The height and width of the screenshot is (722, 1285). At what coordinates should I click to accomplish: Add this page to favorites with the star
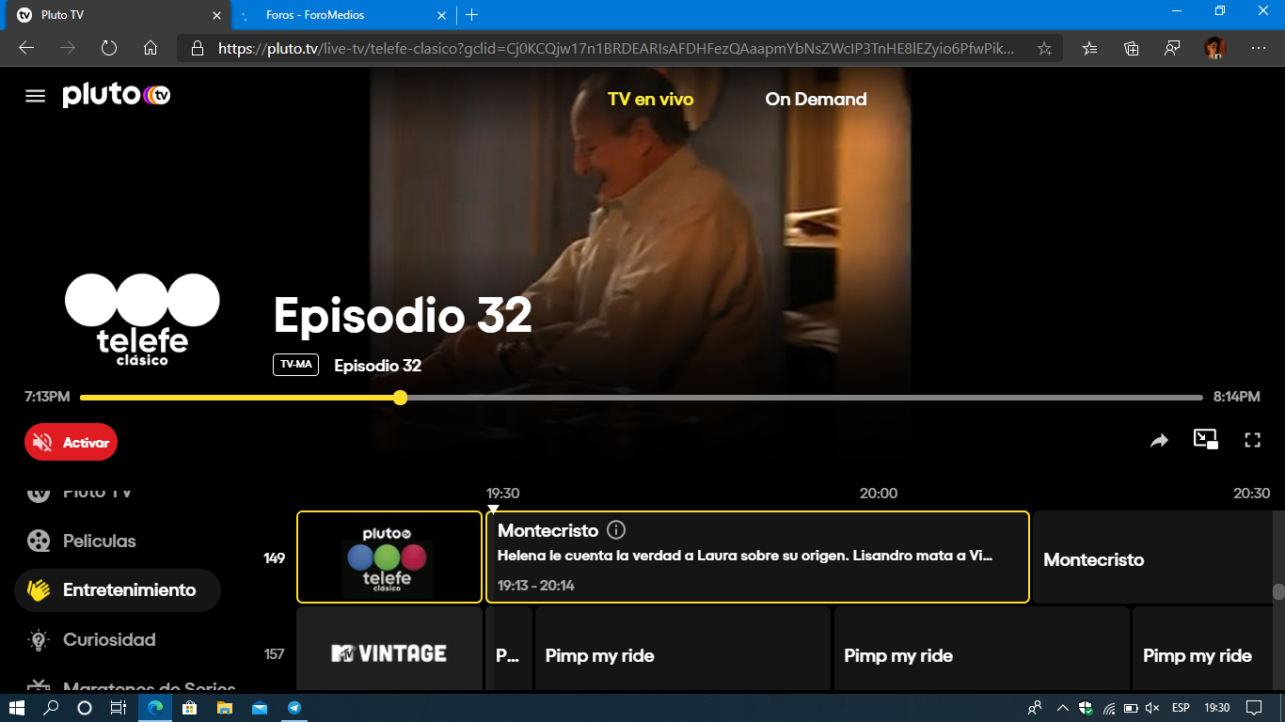click(1044, 48)
